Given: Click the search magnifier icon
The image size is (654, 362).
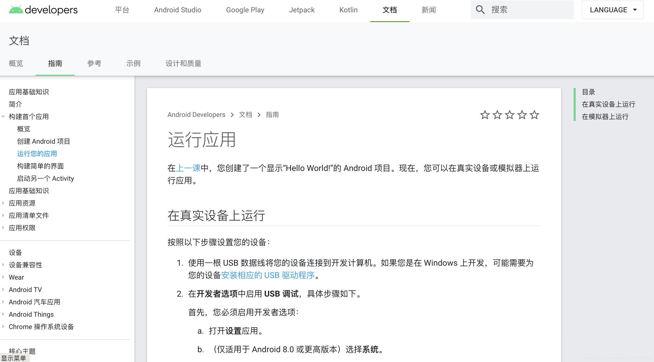Looking at the screenshot, I should [x=480, y=10].
